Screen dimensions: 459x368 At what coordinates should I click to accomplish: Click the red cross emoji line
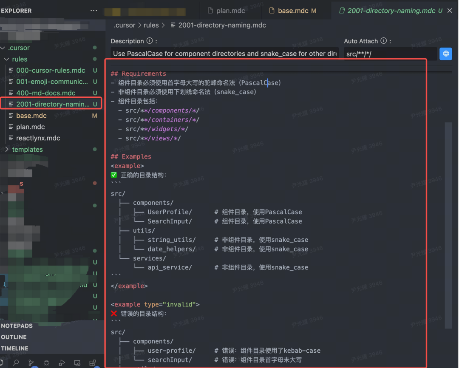pos(139,314)
